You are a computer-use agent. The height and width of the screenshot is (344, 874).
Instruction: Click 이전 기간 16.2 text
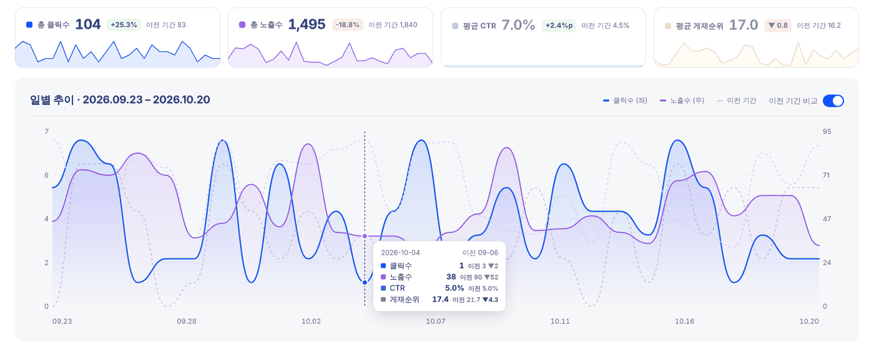point(818,26)
